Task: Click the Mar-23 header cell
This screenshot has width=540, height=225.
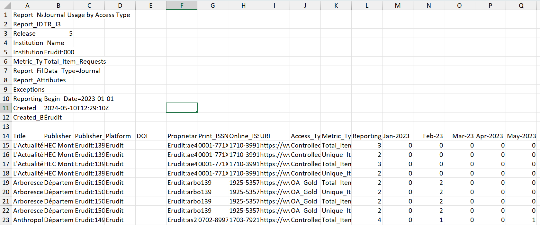Action: pos(460,136)
